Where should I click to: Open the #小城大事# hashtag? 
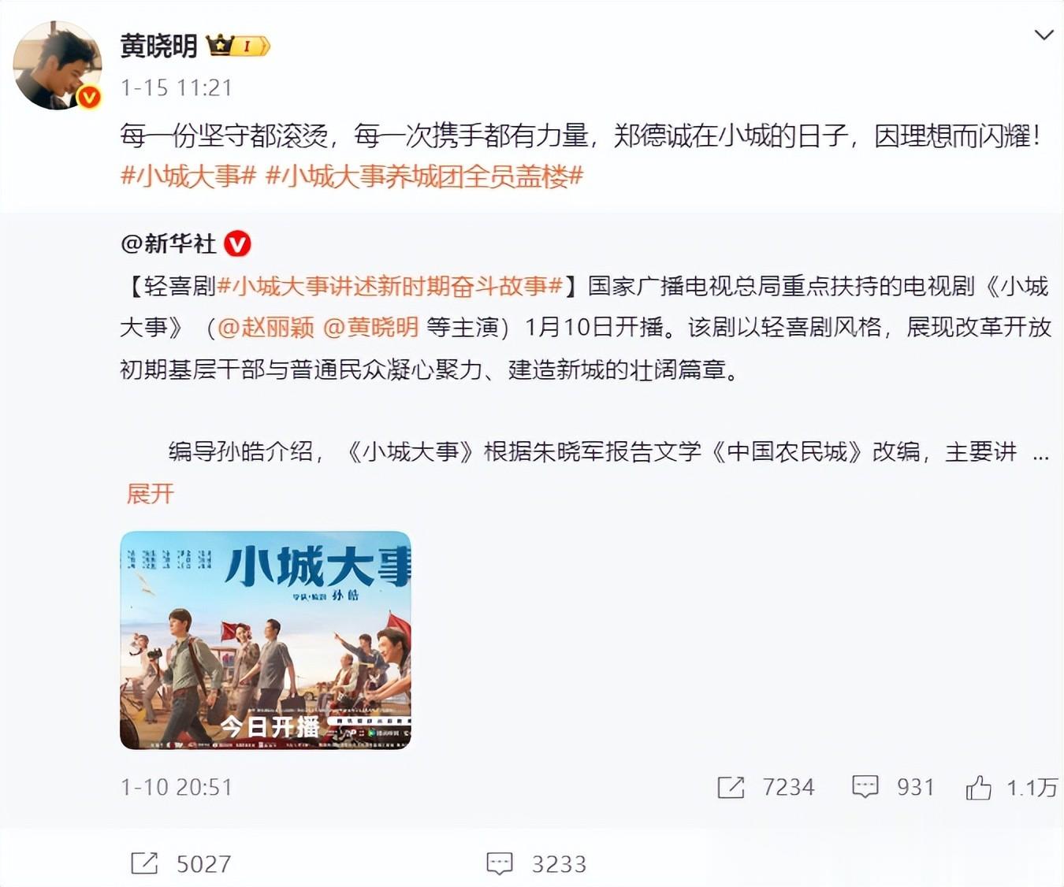(x=188, y=176)
